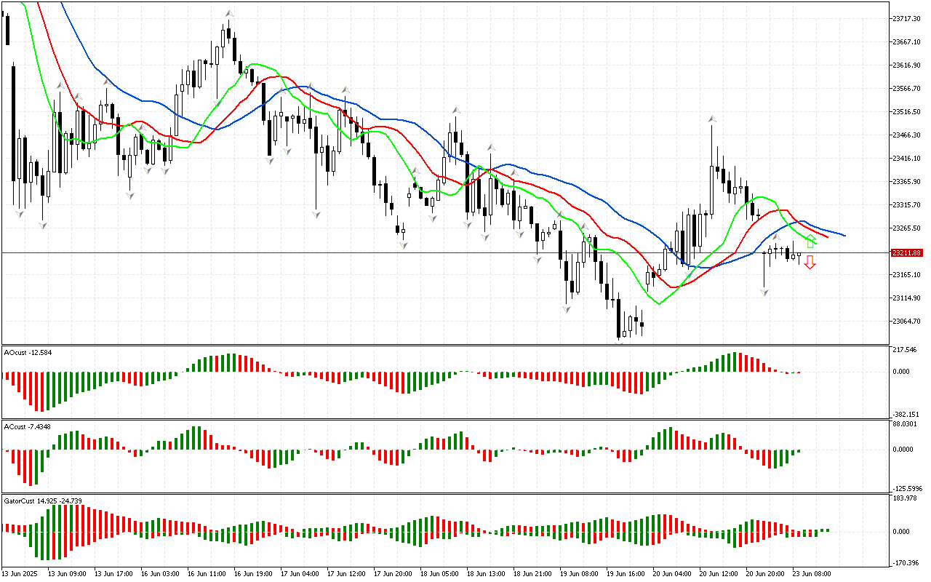Click the 217.546 value on AO scale
Viewport: 931px width, 582px height.
(x=906, y=351)
